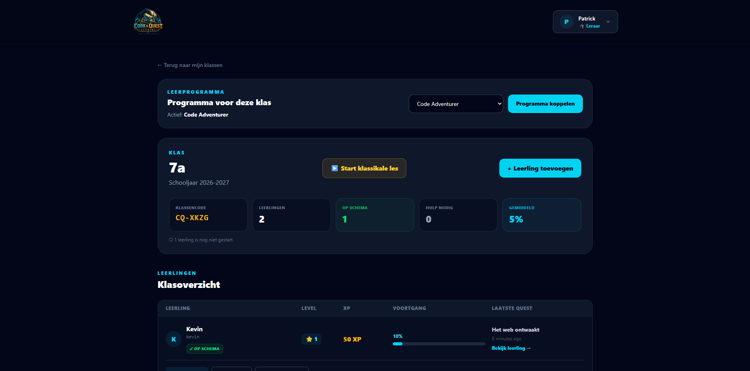Click the Leerlingen count card showing 2
750x371 pixels.
(x=291, y=215)
